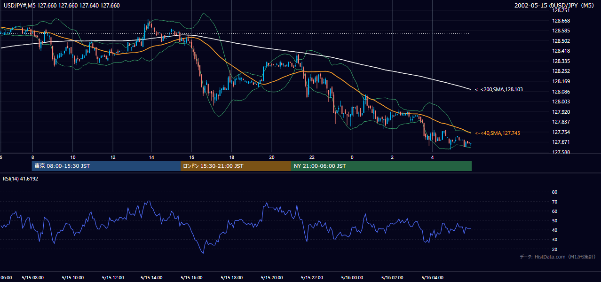Click the RSI 40 level label
601x282 pixels.
[x=554, y=230]
